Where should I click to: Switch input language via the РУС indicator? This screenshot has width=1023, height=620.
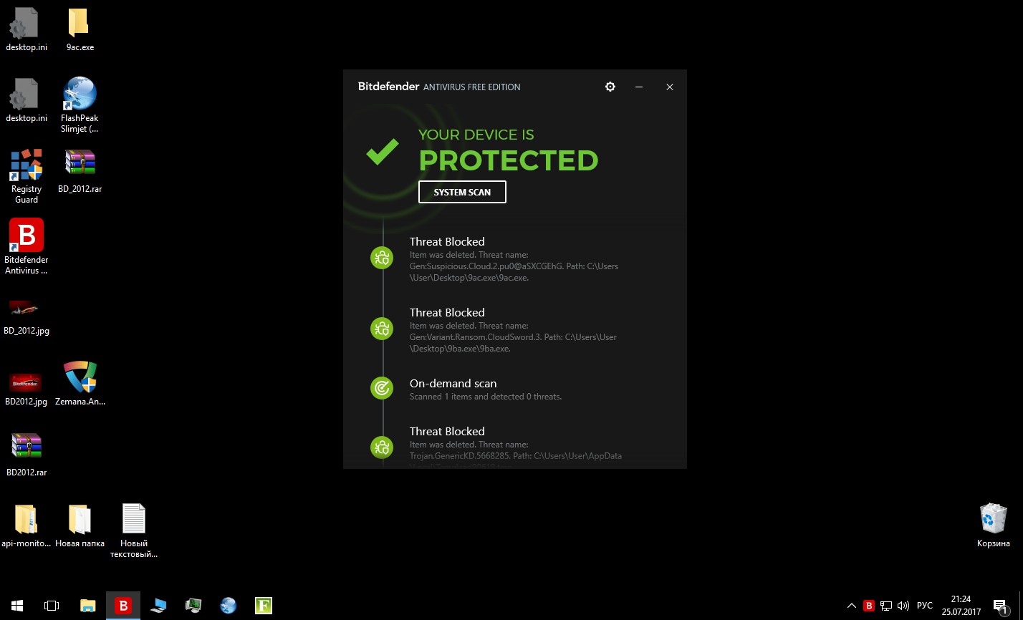click(925, 606)
